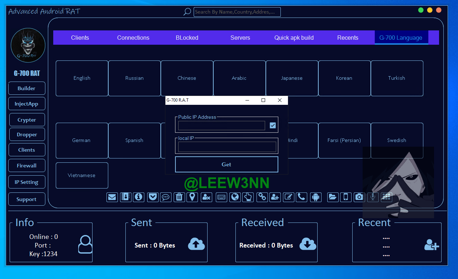Open the Quick apk build tab
The width and height of the screenshot is (458, 279).
pos(294,38)
